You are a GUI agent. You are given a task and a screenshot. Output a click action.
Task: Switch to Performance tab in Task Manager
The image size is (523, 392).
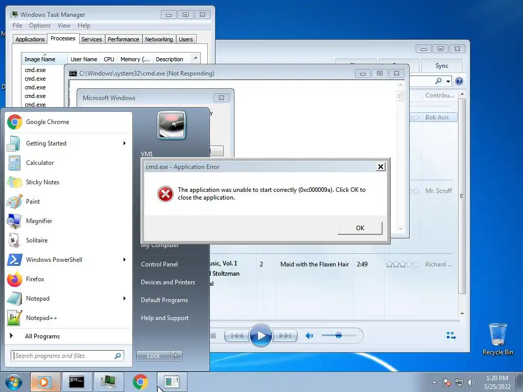124,39
